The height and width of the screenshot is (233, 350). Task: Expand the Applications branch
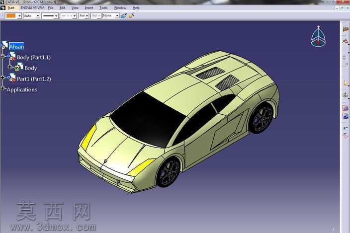(2, 88)
